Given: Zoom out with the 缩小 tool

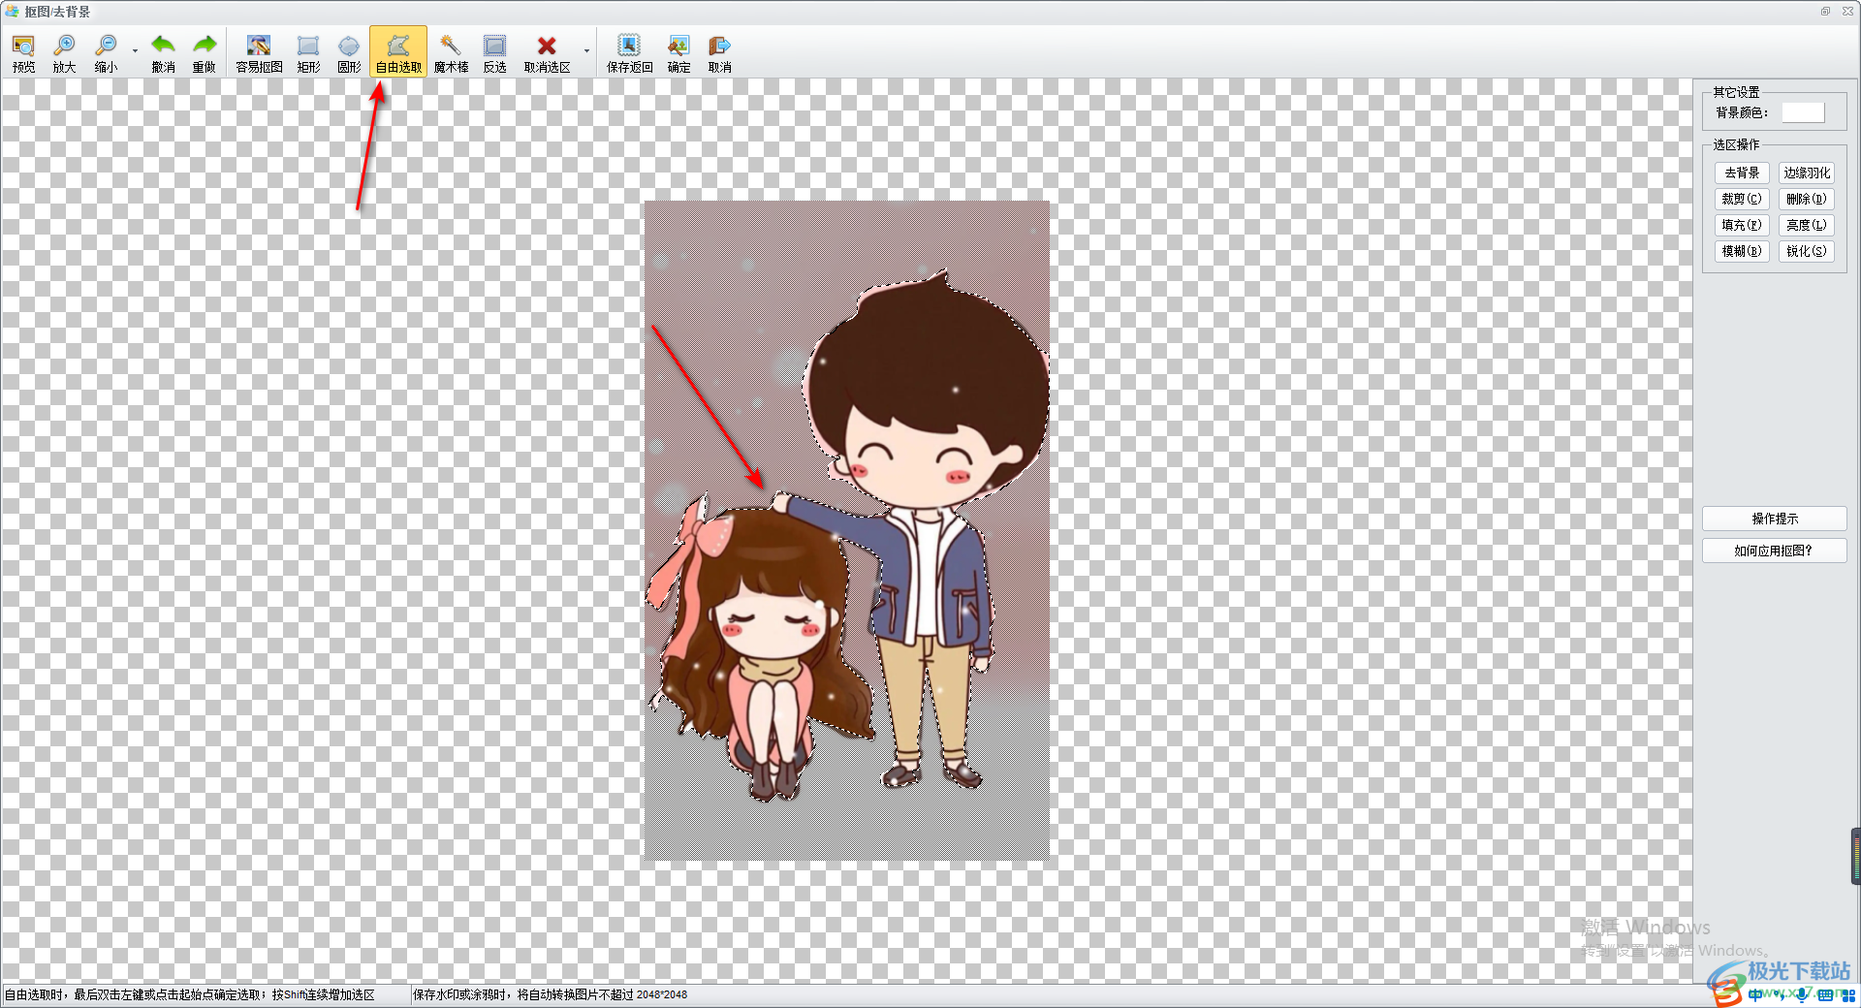Looking at the screenshot, I should 106,52.
